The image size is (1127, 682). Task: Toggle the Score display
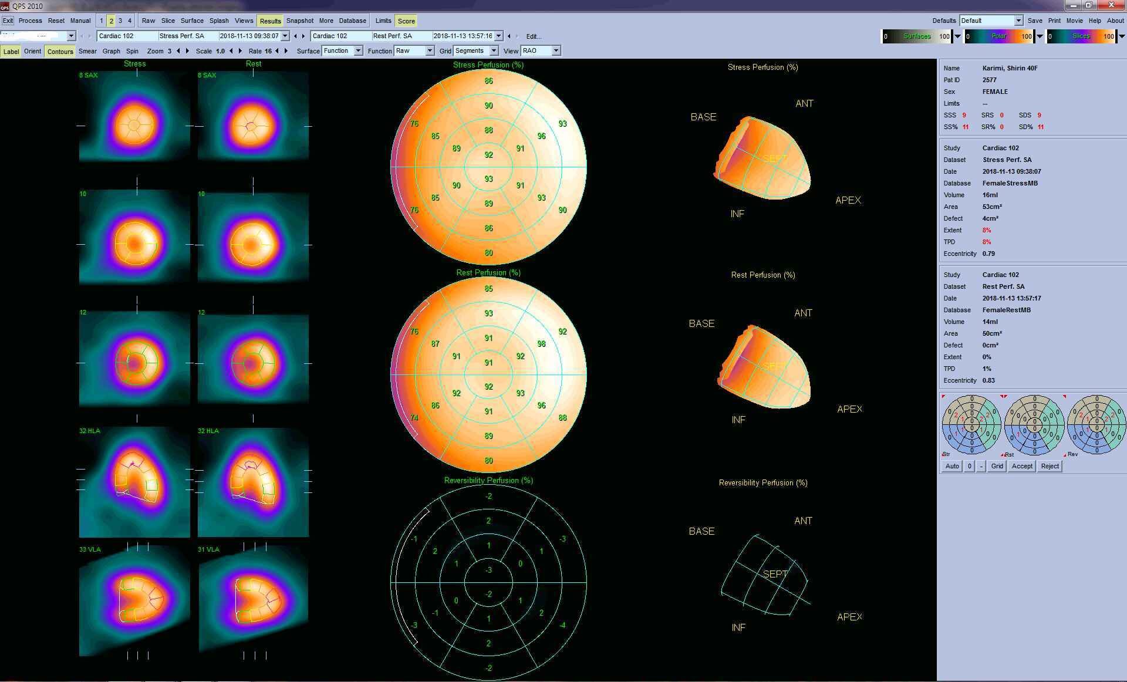(x=406, y=21)
